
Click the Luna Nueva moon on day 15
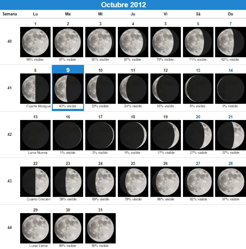coord(35,135)
